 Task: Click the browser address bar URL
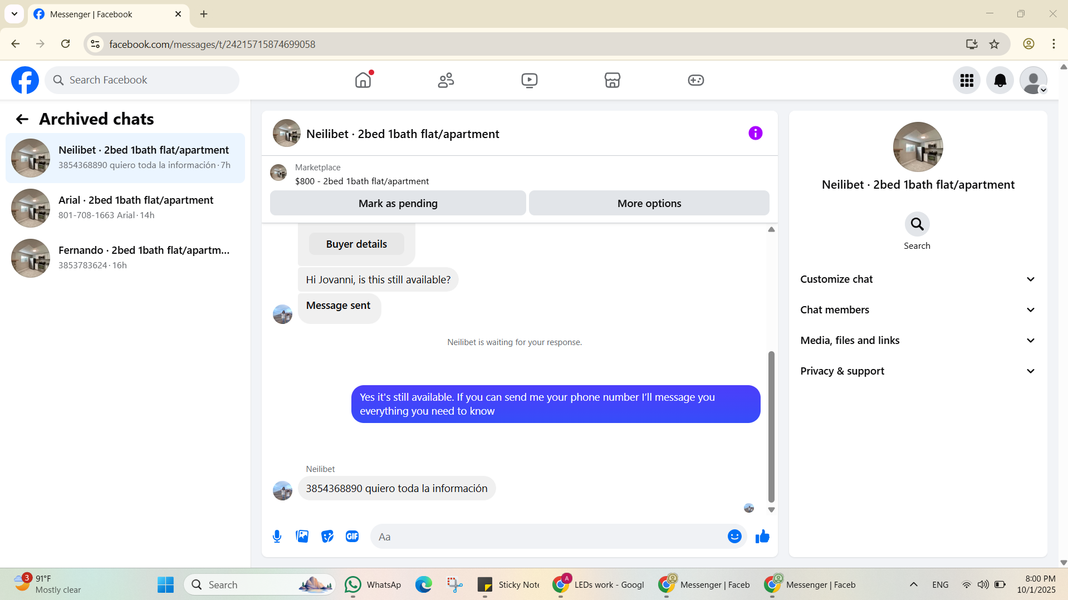pos(212,44)
